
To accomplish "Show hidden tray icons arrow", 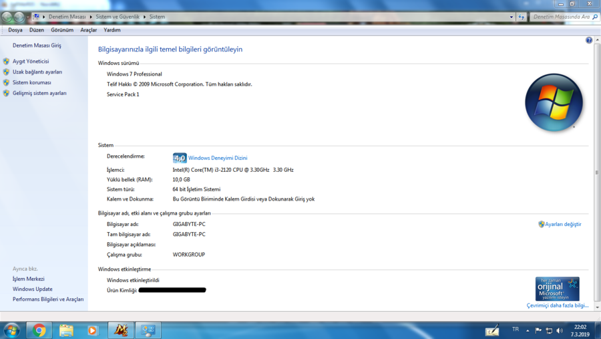I will (528, 330).
